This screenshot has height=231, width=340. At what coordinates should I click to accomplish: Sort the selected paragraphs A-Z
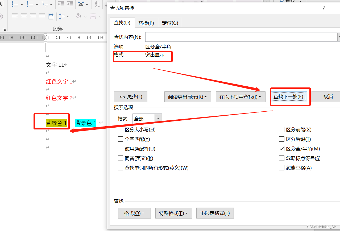click(x=97, y=4)
